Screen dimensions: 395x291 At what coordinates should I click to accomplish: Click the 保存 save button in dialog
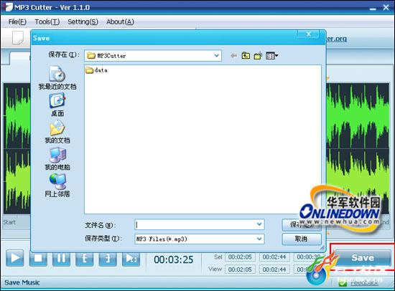(x=302, y=224)
